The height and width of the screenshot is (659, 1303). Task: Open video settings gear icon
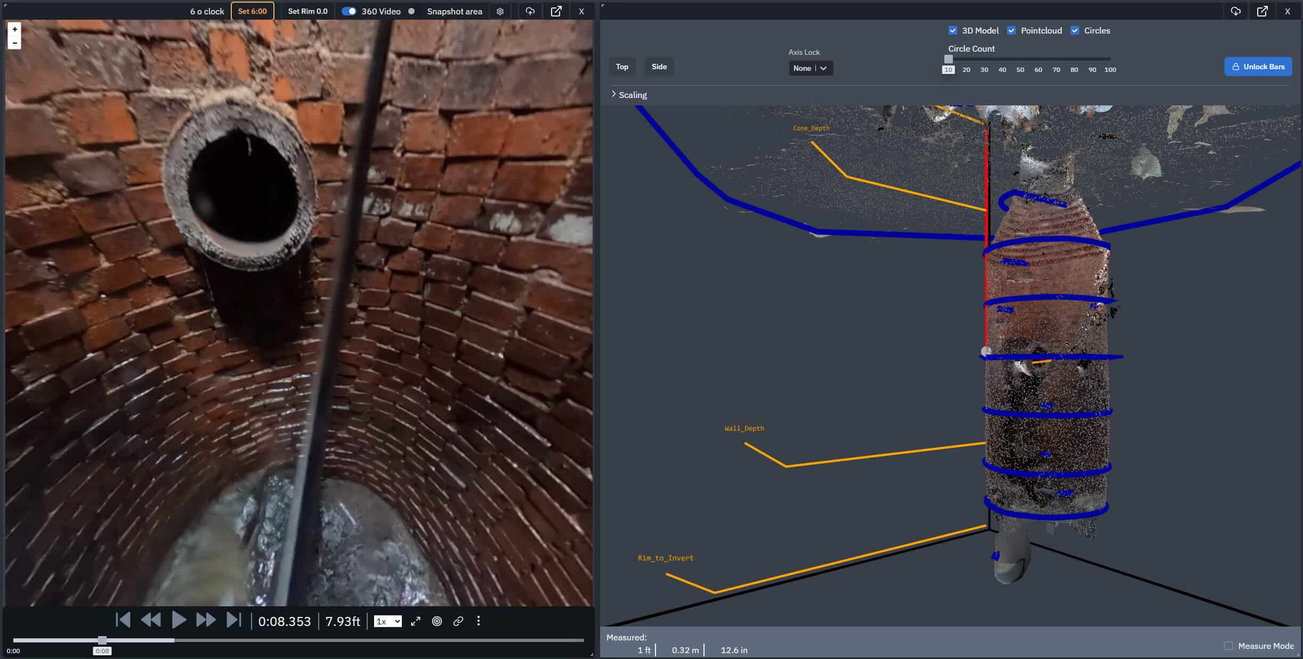[x=500, y=11]
